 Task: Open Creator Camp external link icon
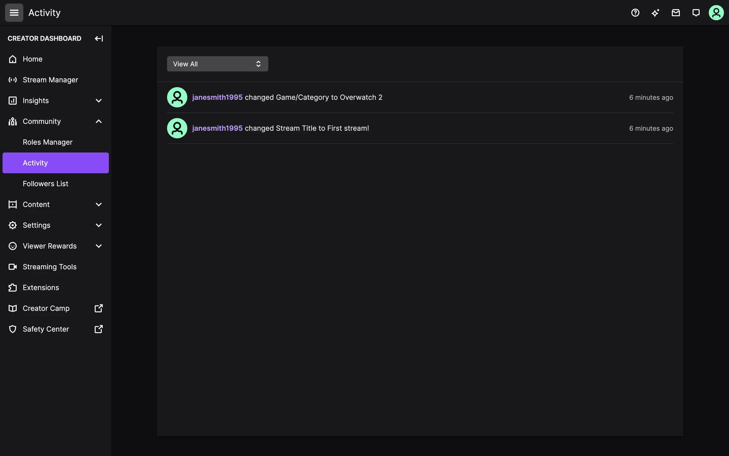[98, 308]
